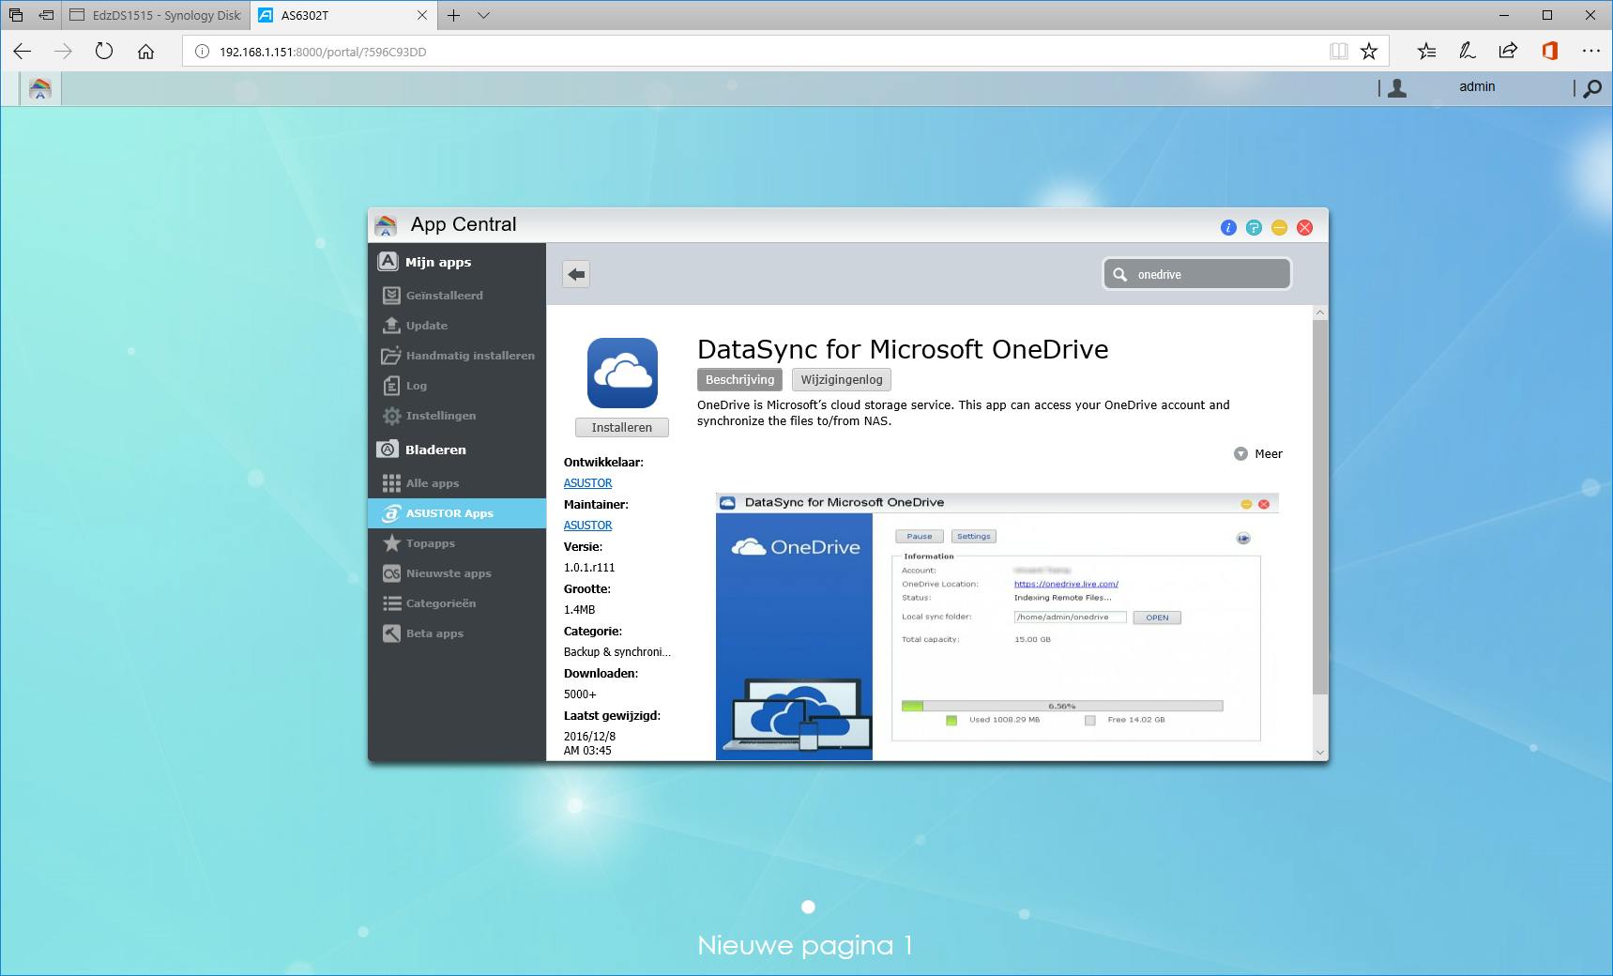This screenshot has width=1613, height=976.
Task: Go back in the browser
Action: [x=23, y=52]
